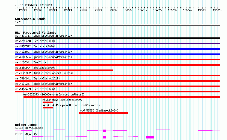Open label esv3622392 (1000GenomesConsortiumPhase3)
Viewport: 227px width, 140px height.
click(46, 73)
